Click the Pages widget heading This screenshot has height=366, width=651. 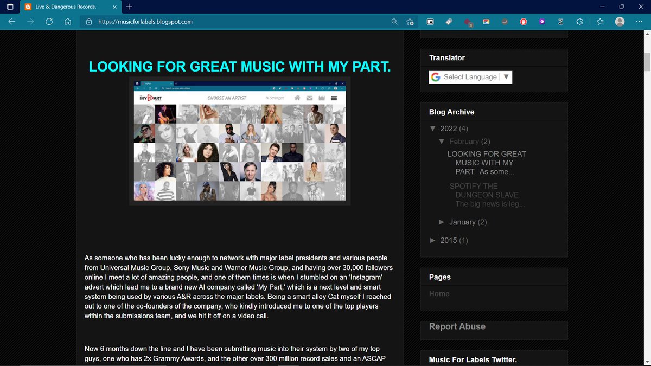439,277
